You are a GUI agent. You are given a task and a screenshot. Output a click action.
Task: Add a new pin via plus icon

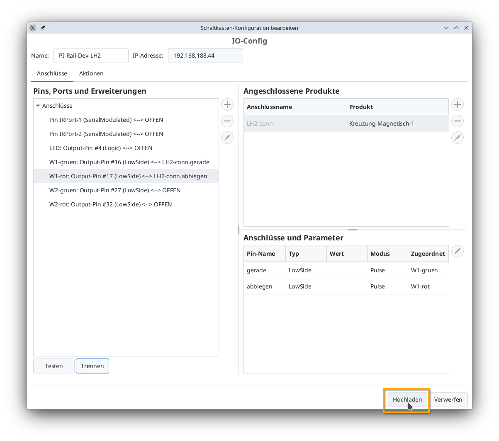pos(227,104)
